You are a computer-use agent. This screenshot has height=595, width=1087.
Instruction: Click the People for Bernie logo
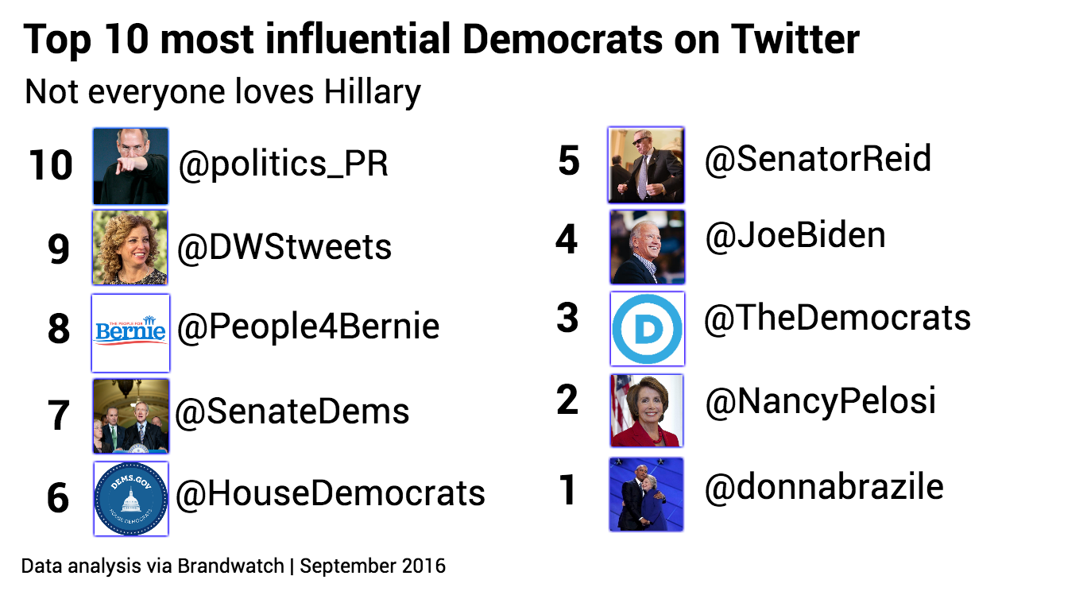(x=130, y=333)
